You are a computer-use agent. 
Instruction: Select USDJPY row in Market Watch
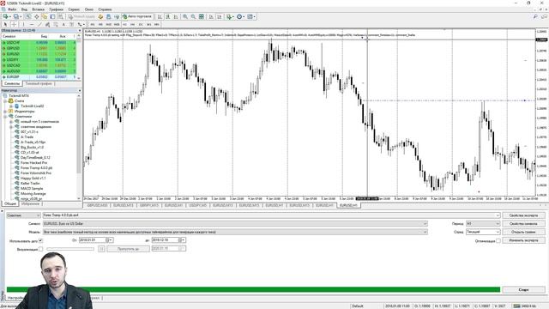39,59
